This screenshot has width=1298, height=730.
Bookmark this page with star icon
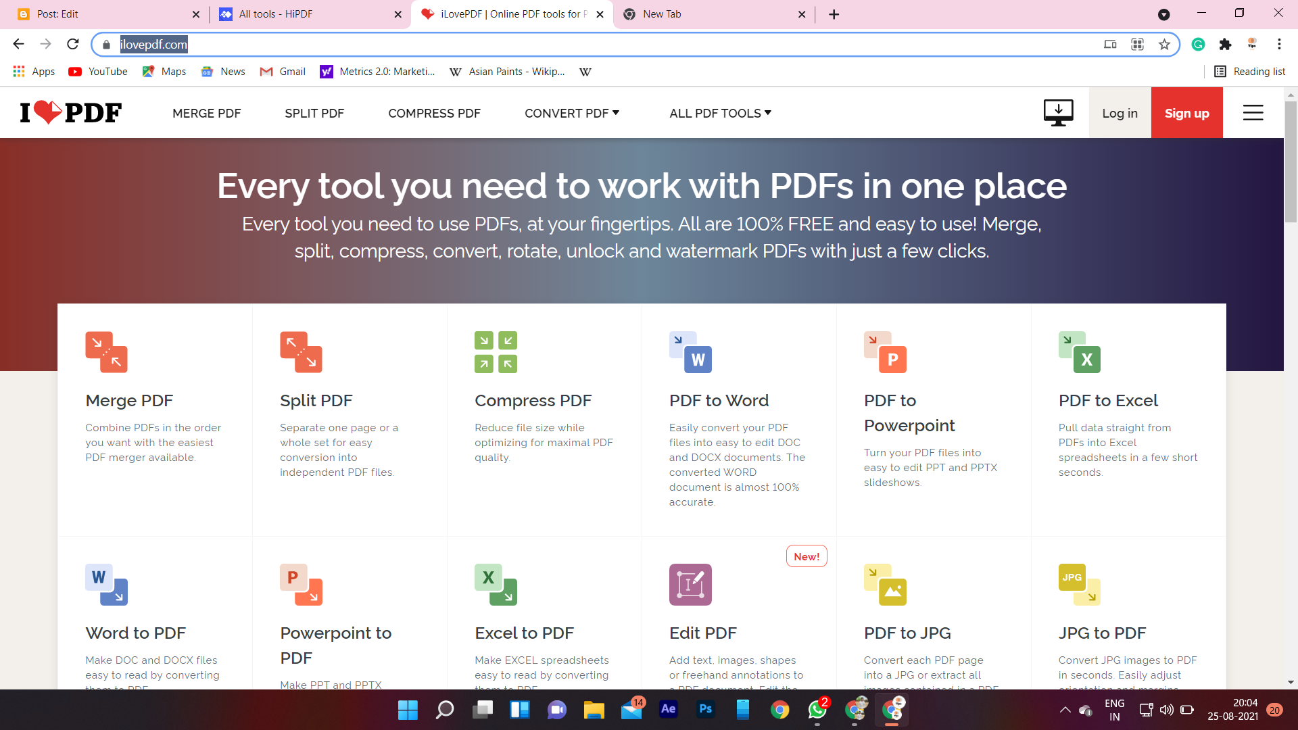coord(1164,45)
